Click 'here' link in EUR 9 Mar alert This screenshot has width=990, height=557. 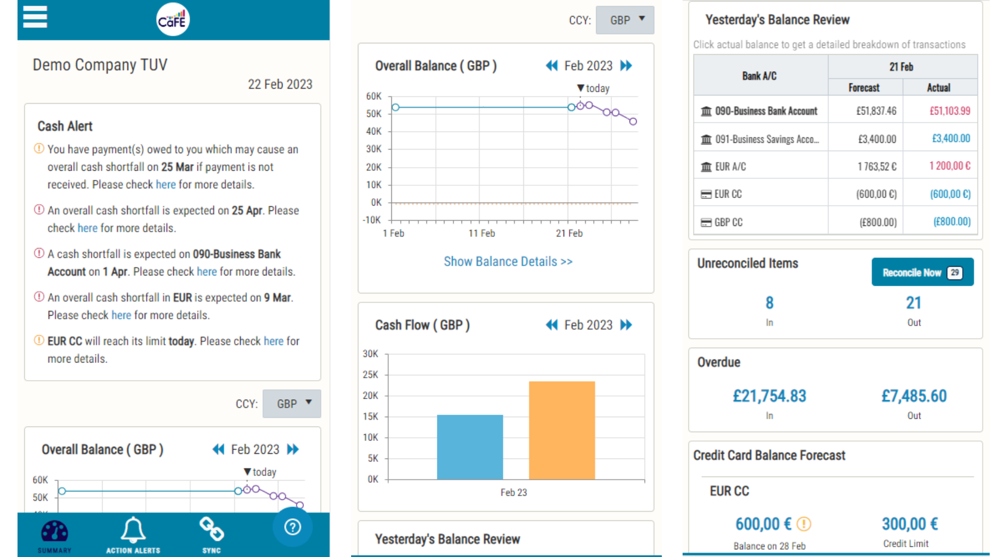[121, 315]
